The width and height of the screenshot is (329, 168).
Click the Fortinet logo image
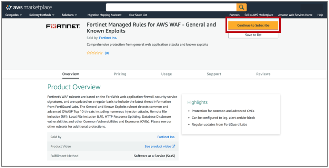click(x=63, y=27)
